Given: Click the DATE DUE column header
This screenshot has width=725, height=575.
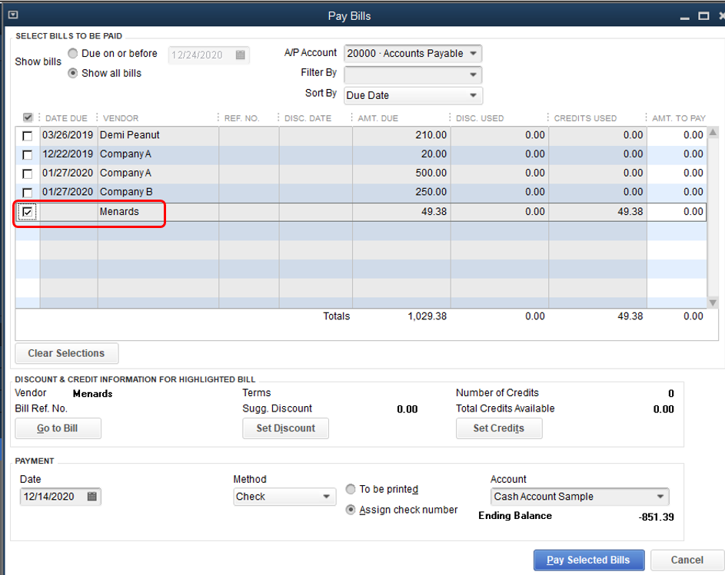Looking at the screenshot, I should pyautogui.click(x=66, y=118).
